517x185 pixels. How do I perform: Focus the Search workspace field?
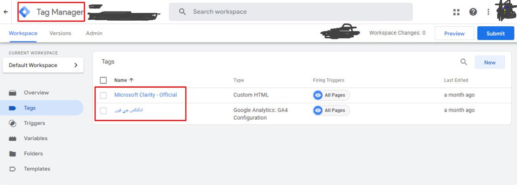pyautogui.click(x=291, y=12)
